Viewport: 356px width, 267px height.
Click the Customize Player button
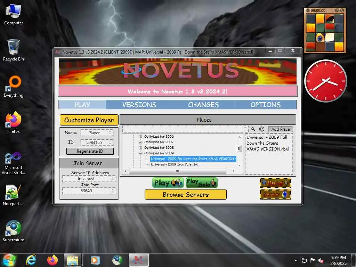click(89, 120)
